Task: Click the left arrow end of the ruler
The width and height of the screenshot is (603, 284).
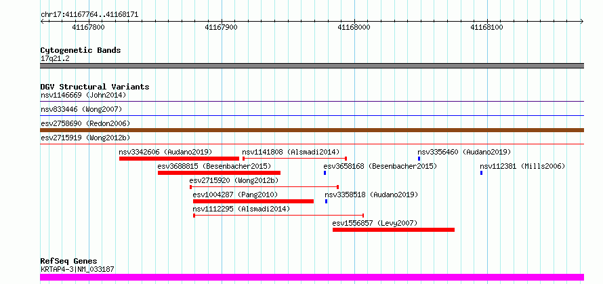Action: pyautogui.click(x=42, y=21)
